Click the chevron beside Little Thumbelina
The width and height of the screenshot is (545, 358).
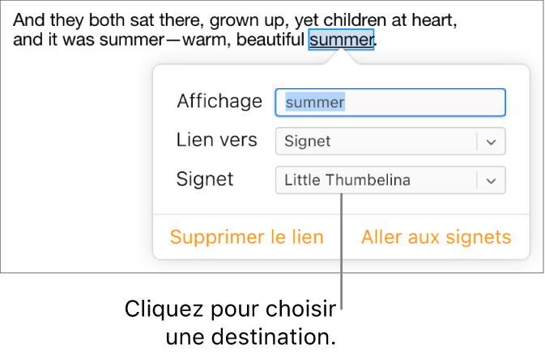click(x=491, y=180)
